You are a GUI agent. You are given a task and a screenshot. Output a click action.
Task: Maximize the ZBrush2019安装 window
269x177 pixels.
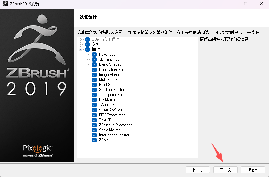click(x=246, y=4)
